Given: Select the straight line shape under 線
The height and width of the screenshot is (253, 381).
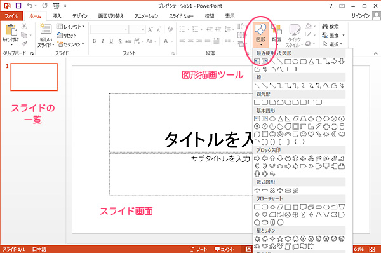Looking at the screenshot, I should [257, 86].
